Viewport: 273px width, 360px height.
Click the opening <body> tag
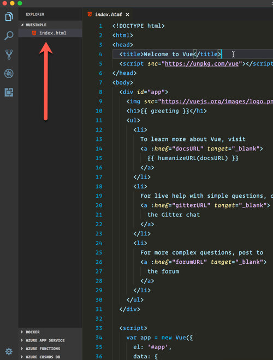pyautogui.click(x=123, y=82)
